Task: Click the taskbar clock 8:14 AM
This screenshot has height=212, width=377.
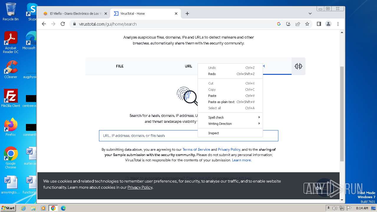Action: click(x=362, y=208)
